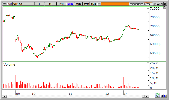
Task: Click the 69500 price axis label
Action: click(155, 35)
